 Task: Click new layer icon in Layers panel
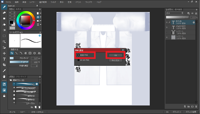pos(185,106)
